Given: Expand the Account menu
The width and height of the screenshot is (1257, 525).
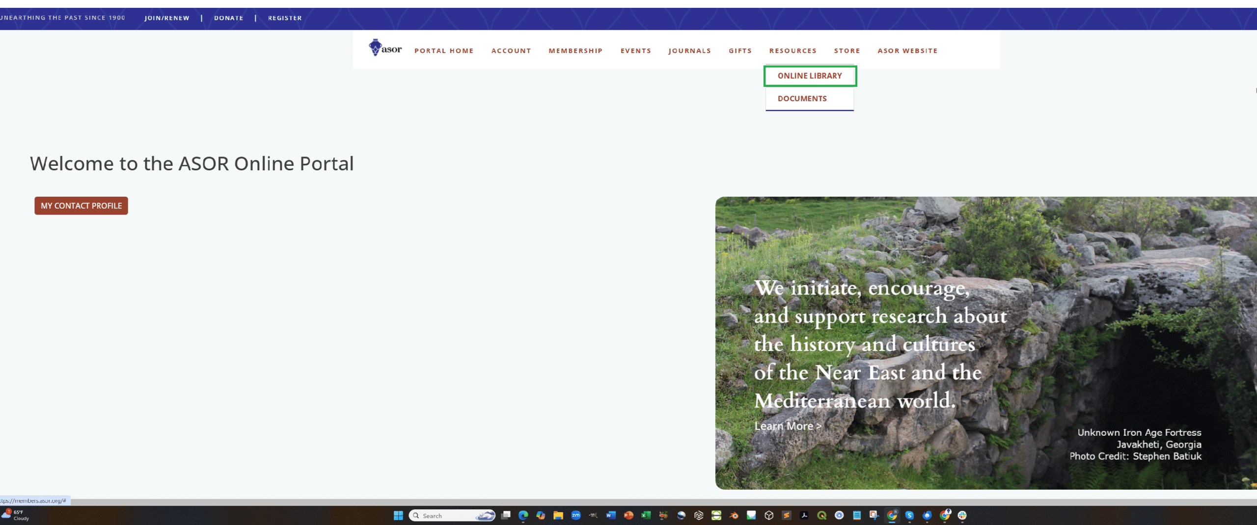Looking at the screenshot, I should (x=511, y=51).
